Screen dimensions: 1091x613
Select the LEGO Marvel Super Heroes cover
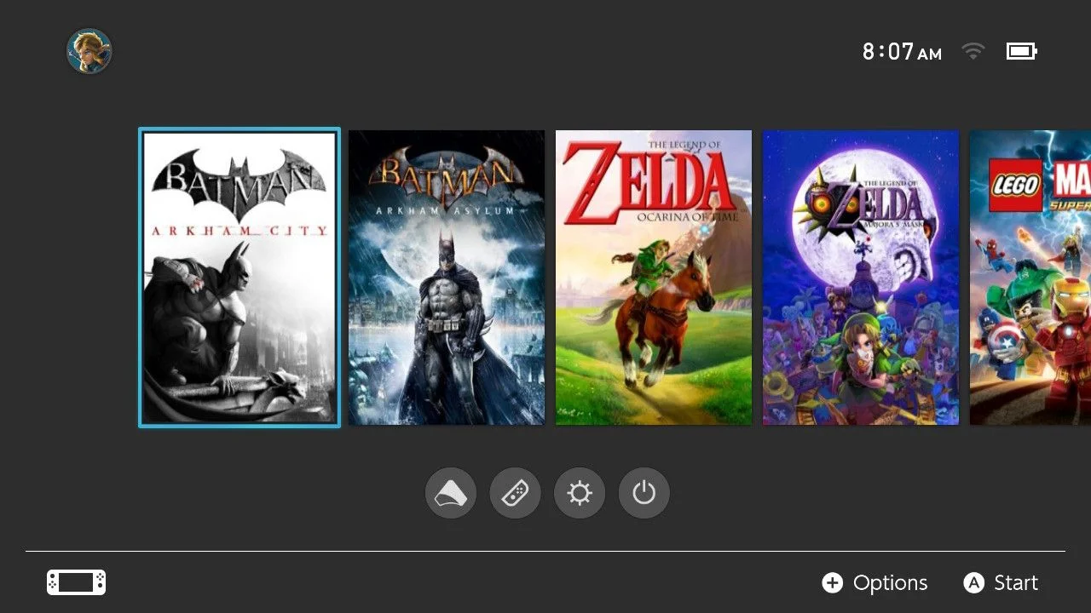click(1030, 278)
